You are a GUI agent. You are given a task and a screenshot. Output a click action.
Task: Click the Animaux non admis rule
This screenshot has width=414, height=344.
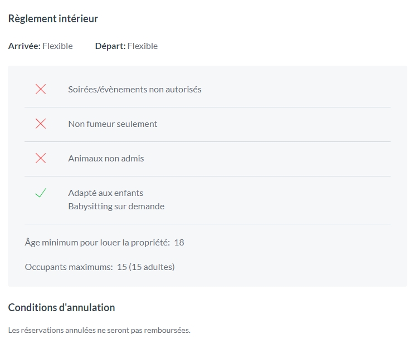[106, 159]
